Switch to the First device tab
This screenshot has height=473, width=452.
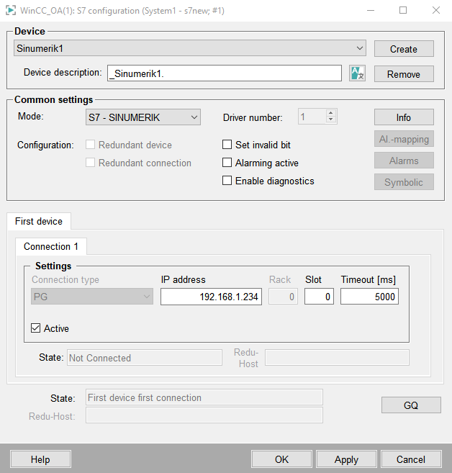(x=39, y=221)
